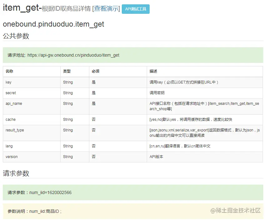Click 否 in the result_type row
Image resolution: width=267 pixels, height=220 pixels.
94,130
